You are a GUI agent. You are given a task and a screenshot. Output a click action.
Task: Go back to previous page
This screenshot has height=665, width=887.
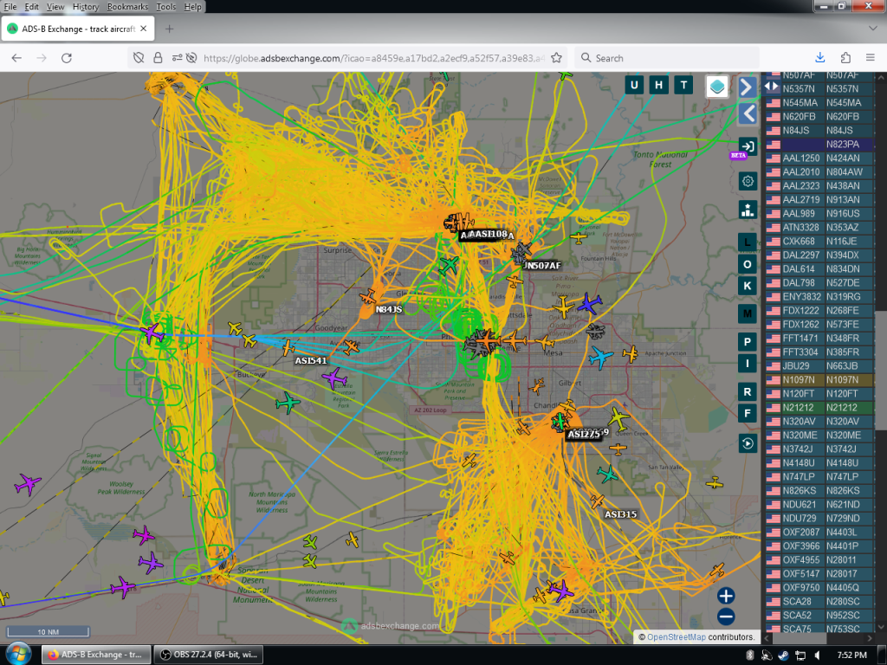point(16,58)
